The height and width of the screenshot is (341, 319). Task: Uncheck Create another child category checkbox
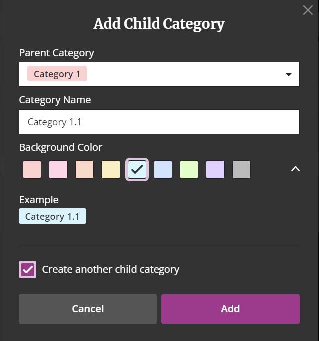27,269
